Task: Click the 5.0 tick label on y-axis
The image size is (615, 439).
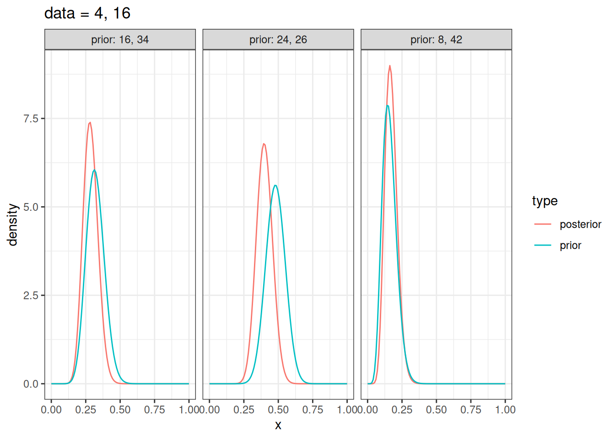Action: (31, 207)
